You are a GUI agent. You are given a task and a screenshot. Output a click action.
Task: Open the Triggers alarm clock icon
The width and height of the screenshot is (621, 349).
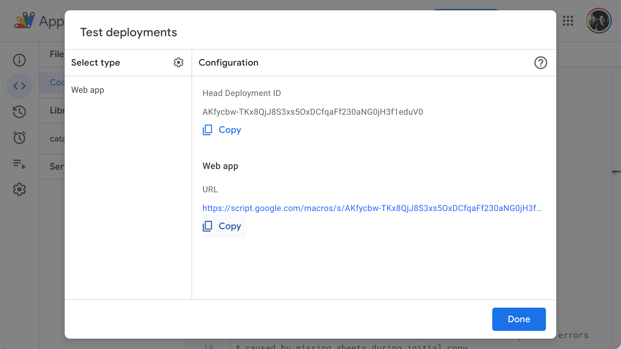pyautogui.click(x=19, y=138)
